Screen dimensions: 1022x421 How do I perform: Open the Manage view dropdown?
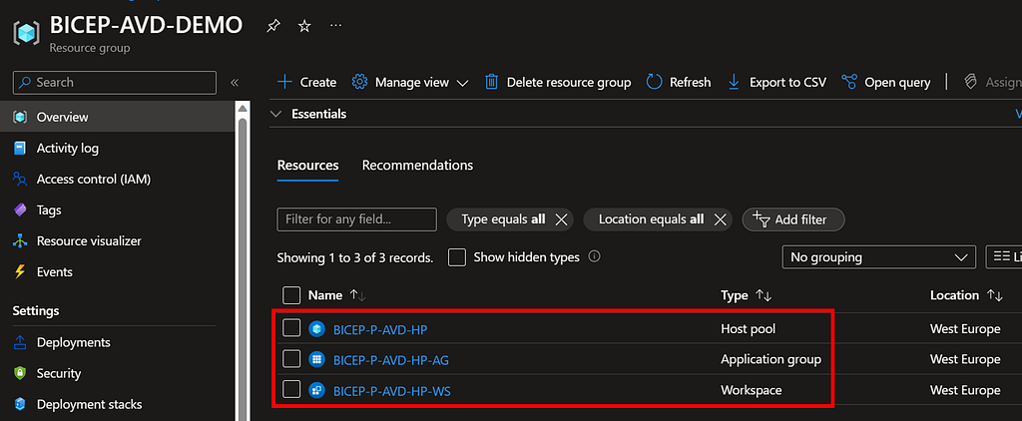coord(410,82)
